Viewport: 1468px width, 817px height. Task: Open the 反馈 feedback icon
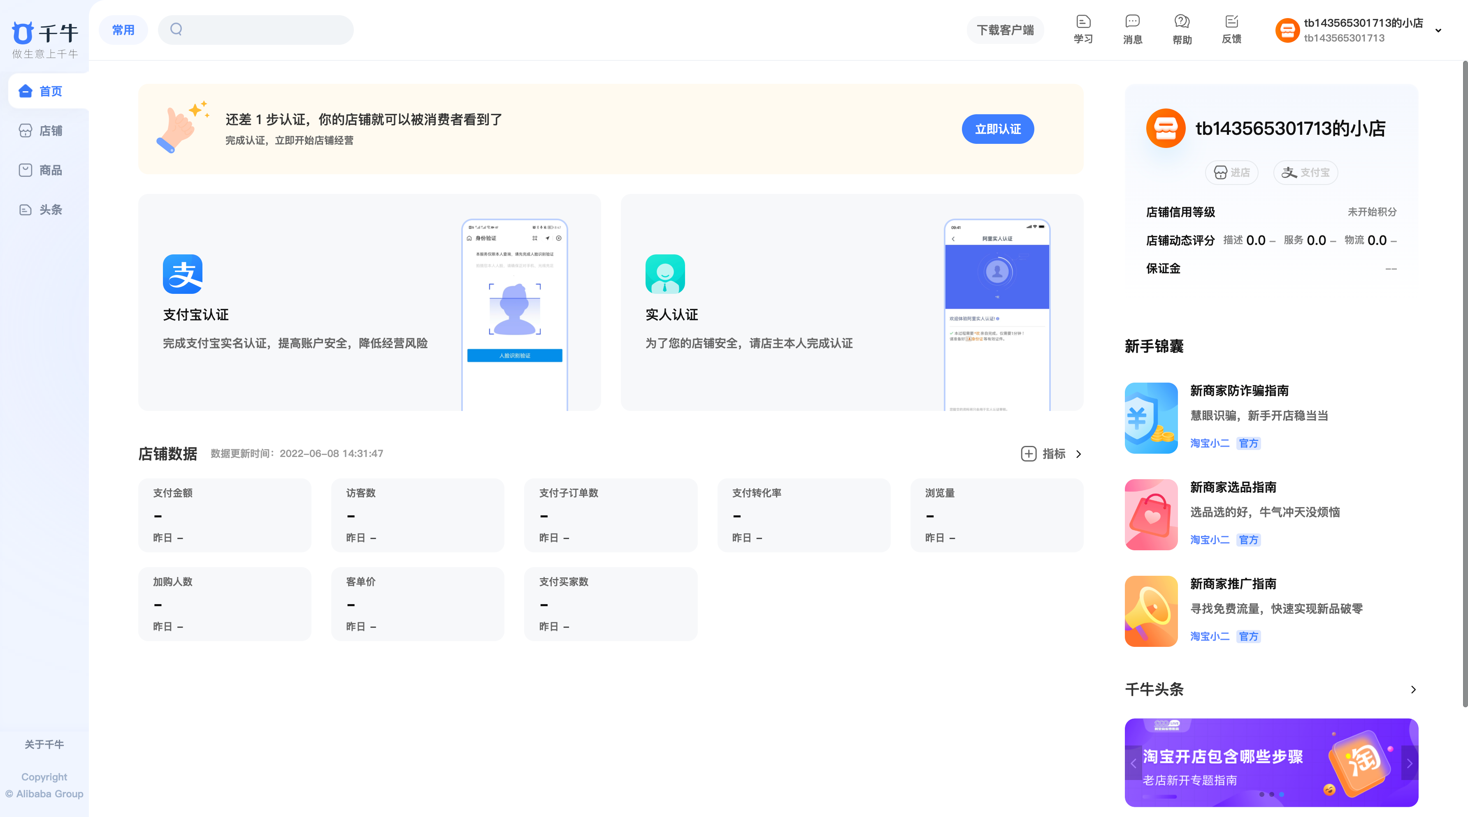(1231, 30)
